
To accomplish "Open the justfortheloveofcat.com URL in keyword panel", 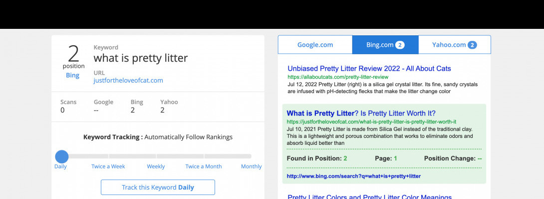I will (128, 80).
